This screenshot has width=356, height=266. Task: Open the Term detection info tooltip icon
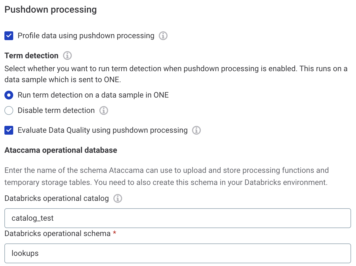click(x=67, y=56)
